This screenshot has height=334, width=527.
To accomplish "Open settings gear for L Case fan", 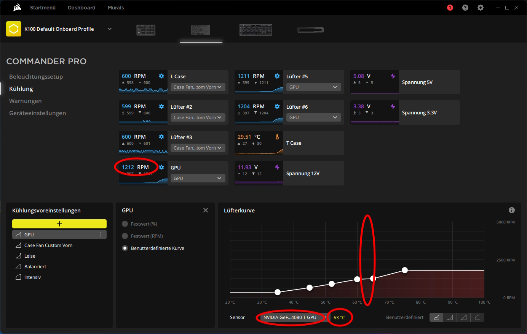I will pos(161,76).
